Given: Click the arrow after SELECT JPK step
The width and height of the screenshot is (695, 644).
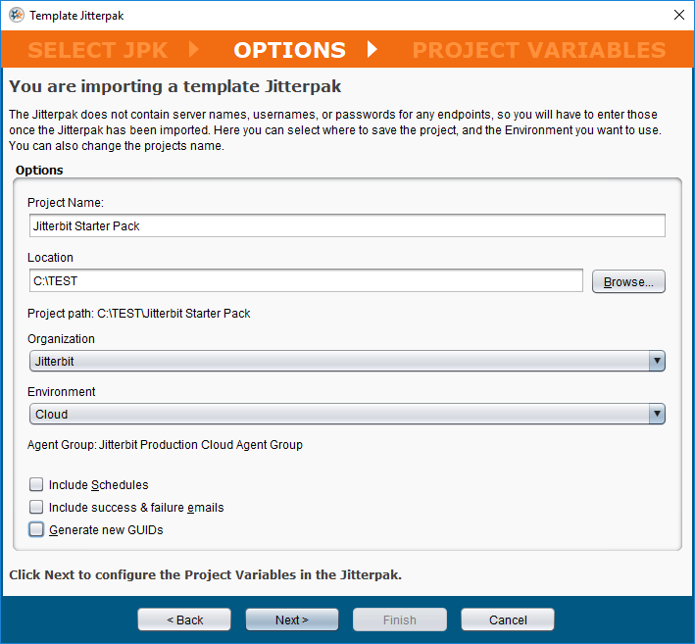Looking at the screenshot, I should 193,49.
